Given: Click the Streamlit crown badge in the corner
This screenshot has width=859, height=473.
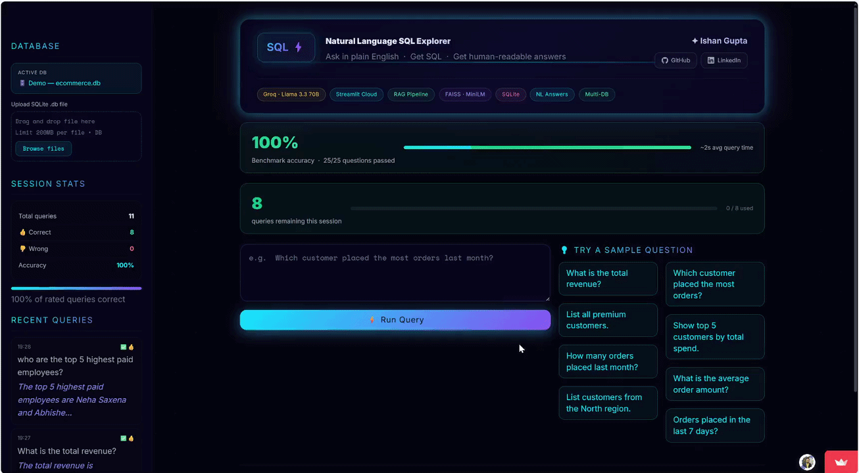Looking at the screenshot, I should (841, 462).
